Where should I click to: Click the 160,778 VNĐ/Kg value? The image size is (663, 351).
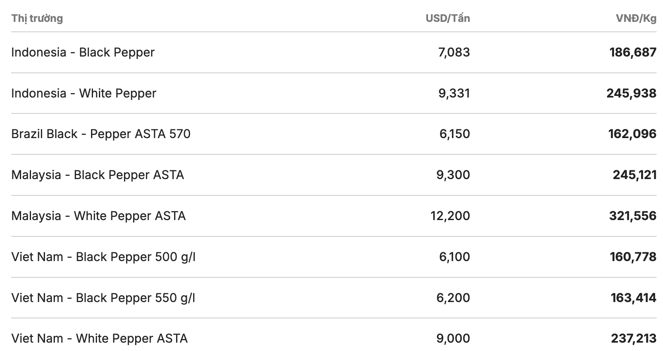coord(633,257)
